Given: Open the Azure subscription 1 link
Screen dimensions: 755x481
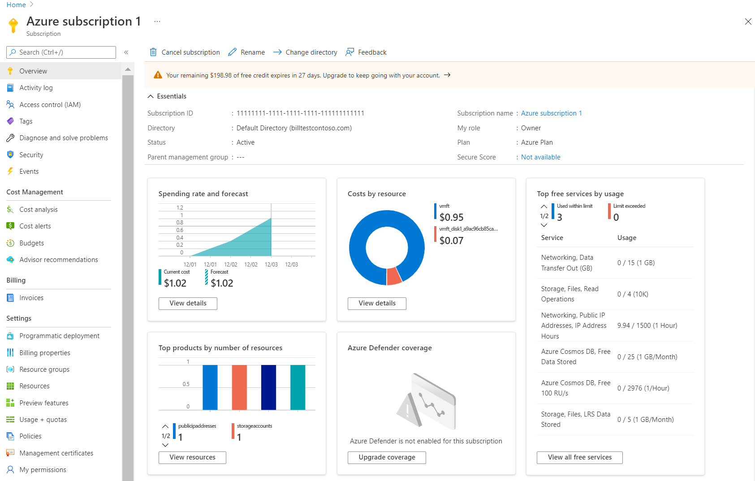Looking at the screenshot, I should coord(551,113).
